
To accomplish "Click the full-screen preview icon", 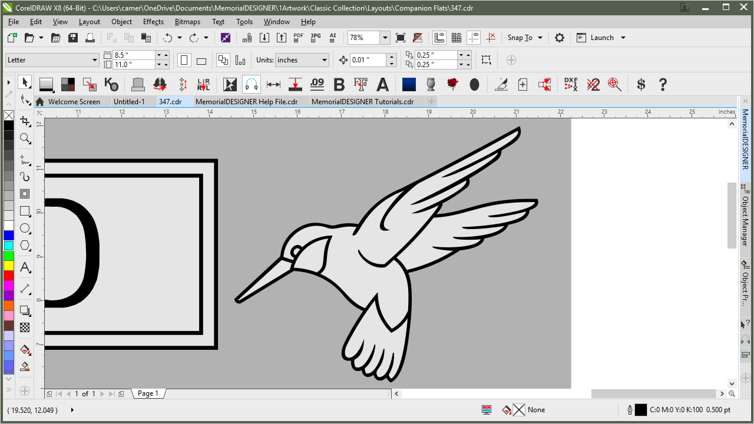I will (401, 38).
